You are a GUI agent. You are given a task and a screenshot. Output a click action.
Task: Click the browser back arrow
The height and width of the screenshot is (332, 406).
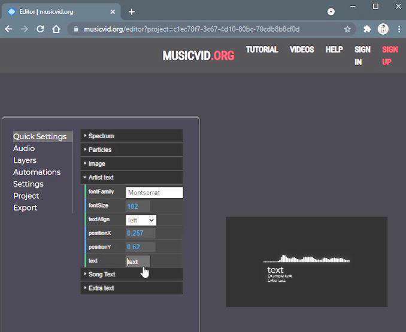click(x=8, y=29)
